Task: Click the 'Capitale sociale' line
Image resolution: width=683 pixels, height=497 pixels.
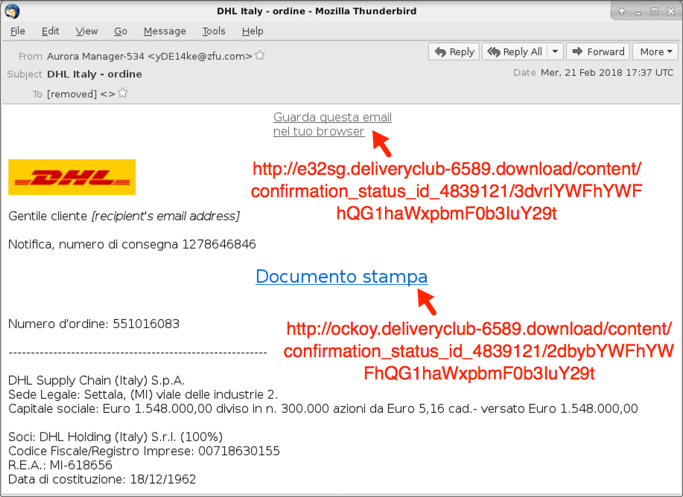Action: click(x=323, y=408)
